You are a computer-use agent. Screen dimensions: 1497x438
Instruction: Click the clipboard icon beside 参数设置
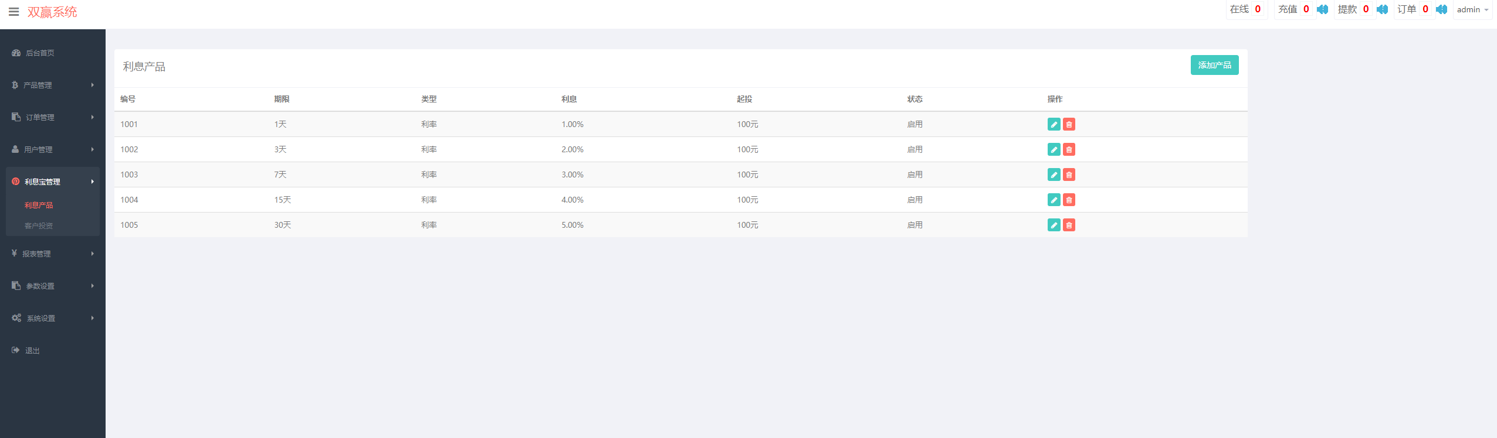coord(16,286)
